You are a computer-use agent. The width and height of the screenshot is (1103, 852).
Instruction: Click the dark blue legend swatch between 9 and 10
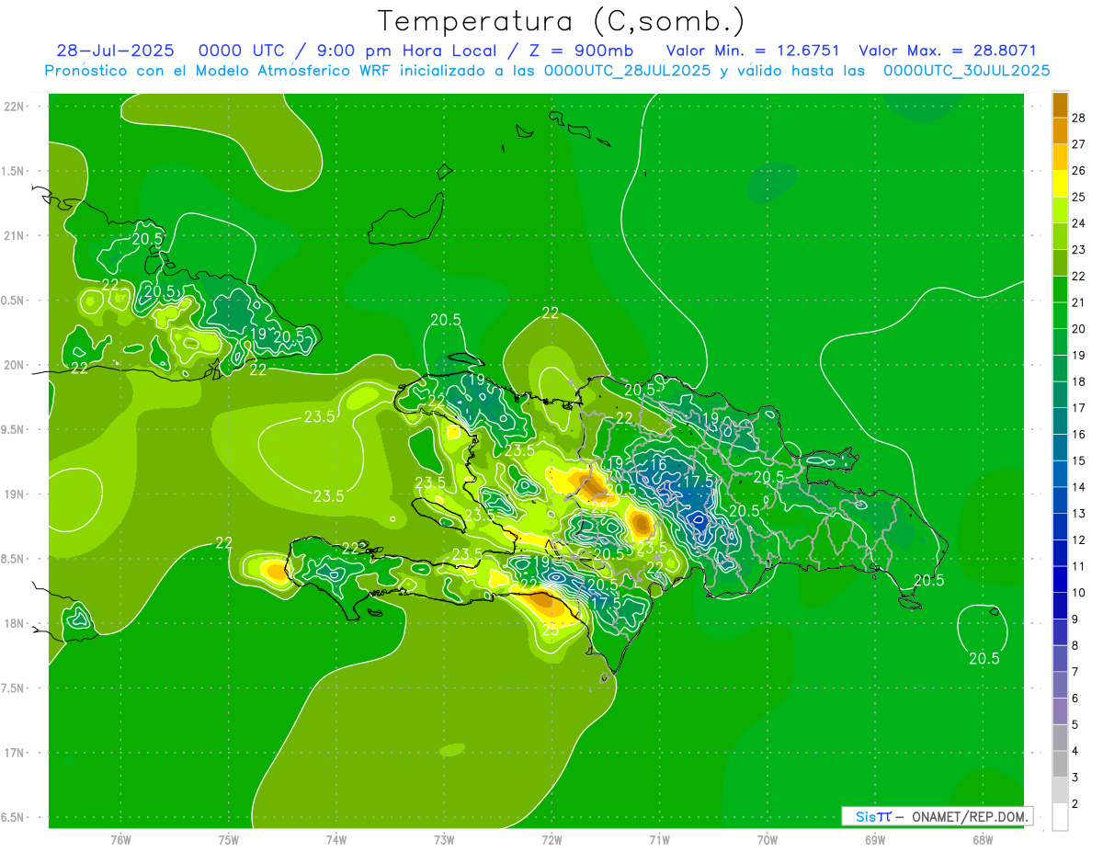click(1060, 607)
